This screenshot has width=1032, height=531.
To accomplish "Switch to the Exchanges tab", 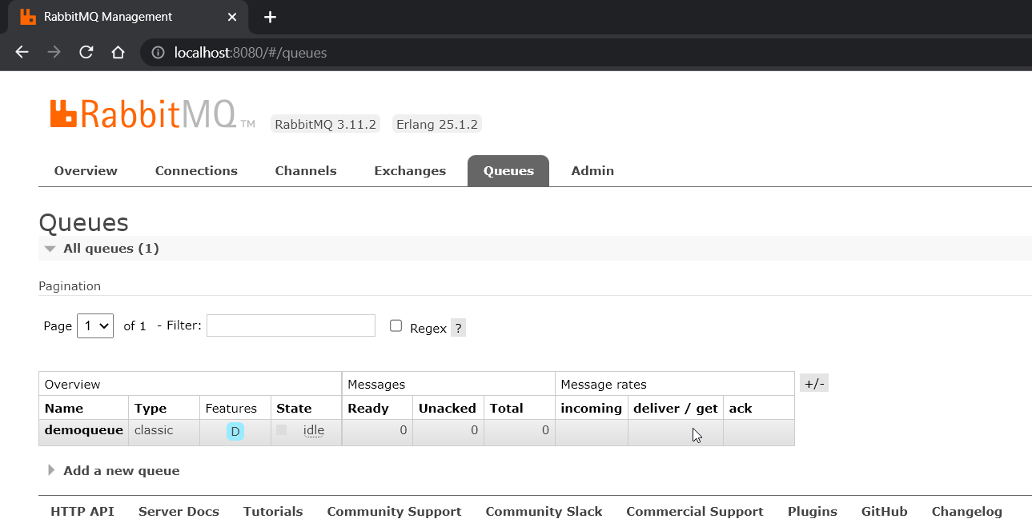I will 410,171.
